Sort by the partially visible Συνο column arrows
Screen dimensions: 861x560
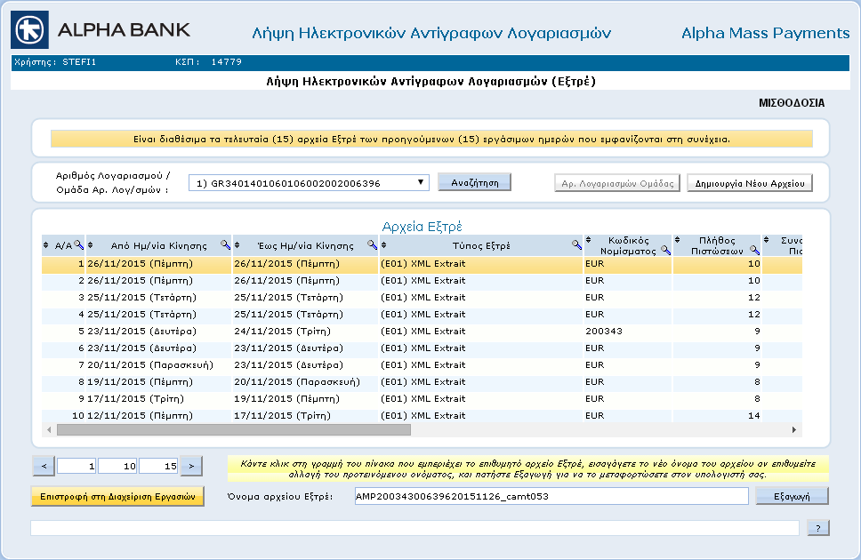click(766, 240)
